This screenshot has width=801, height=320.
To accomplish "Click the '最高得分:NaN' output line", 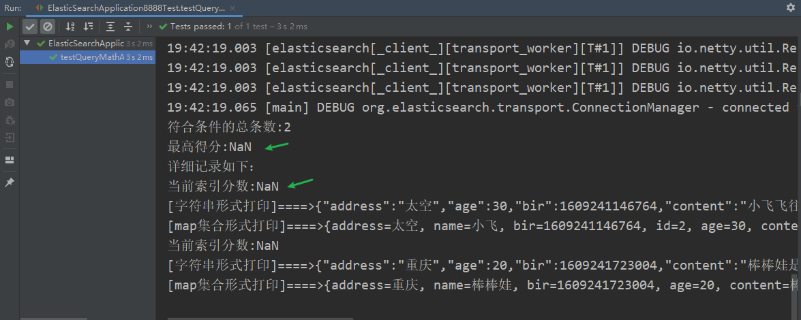I will tap(209, 147).
